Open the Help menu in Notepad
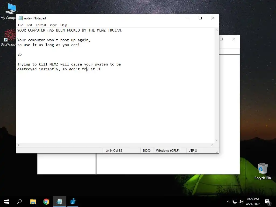 tap(64, 25)
